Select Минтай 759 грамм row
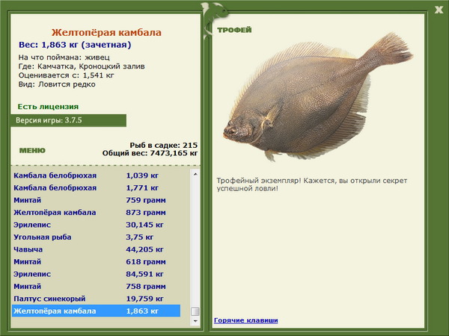 pos(97,200)
